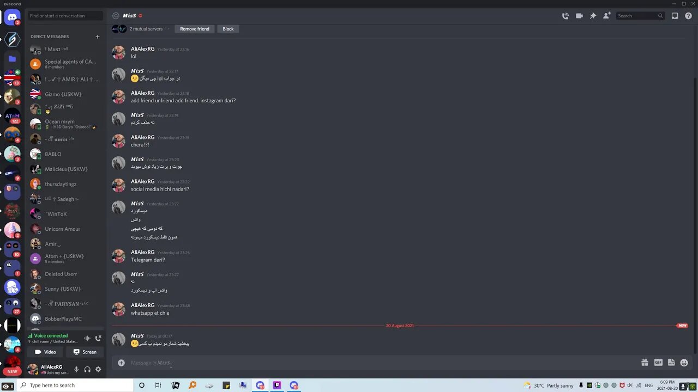Click AliAlexRG avatar on lol message
Screen dimensions: 698x392
(118, 52)
